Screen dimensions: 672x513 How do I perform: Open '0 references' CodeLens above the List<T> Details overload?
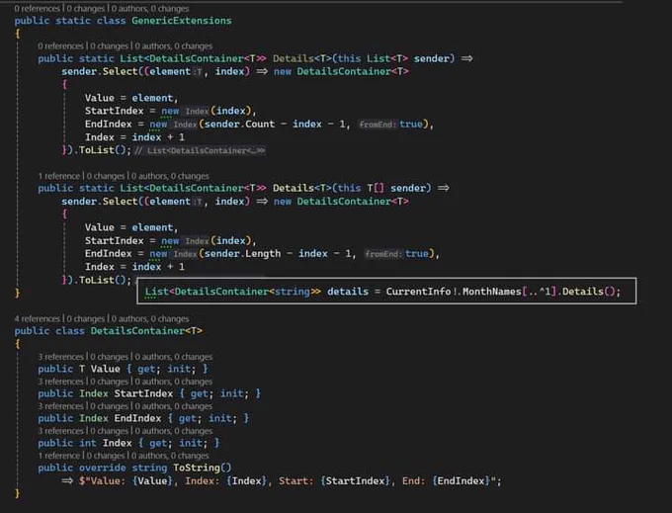(x=60, y=45)
